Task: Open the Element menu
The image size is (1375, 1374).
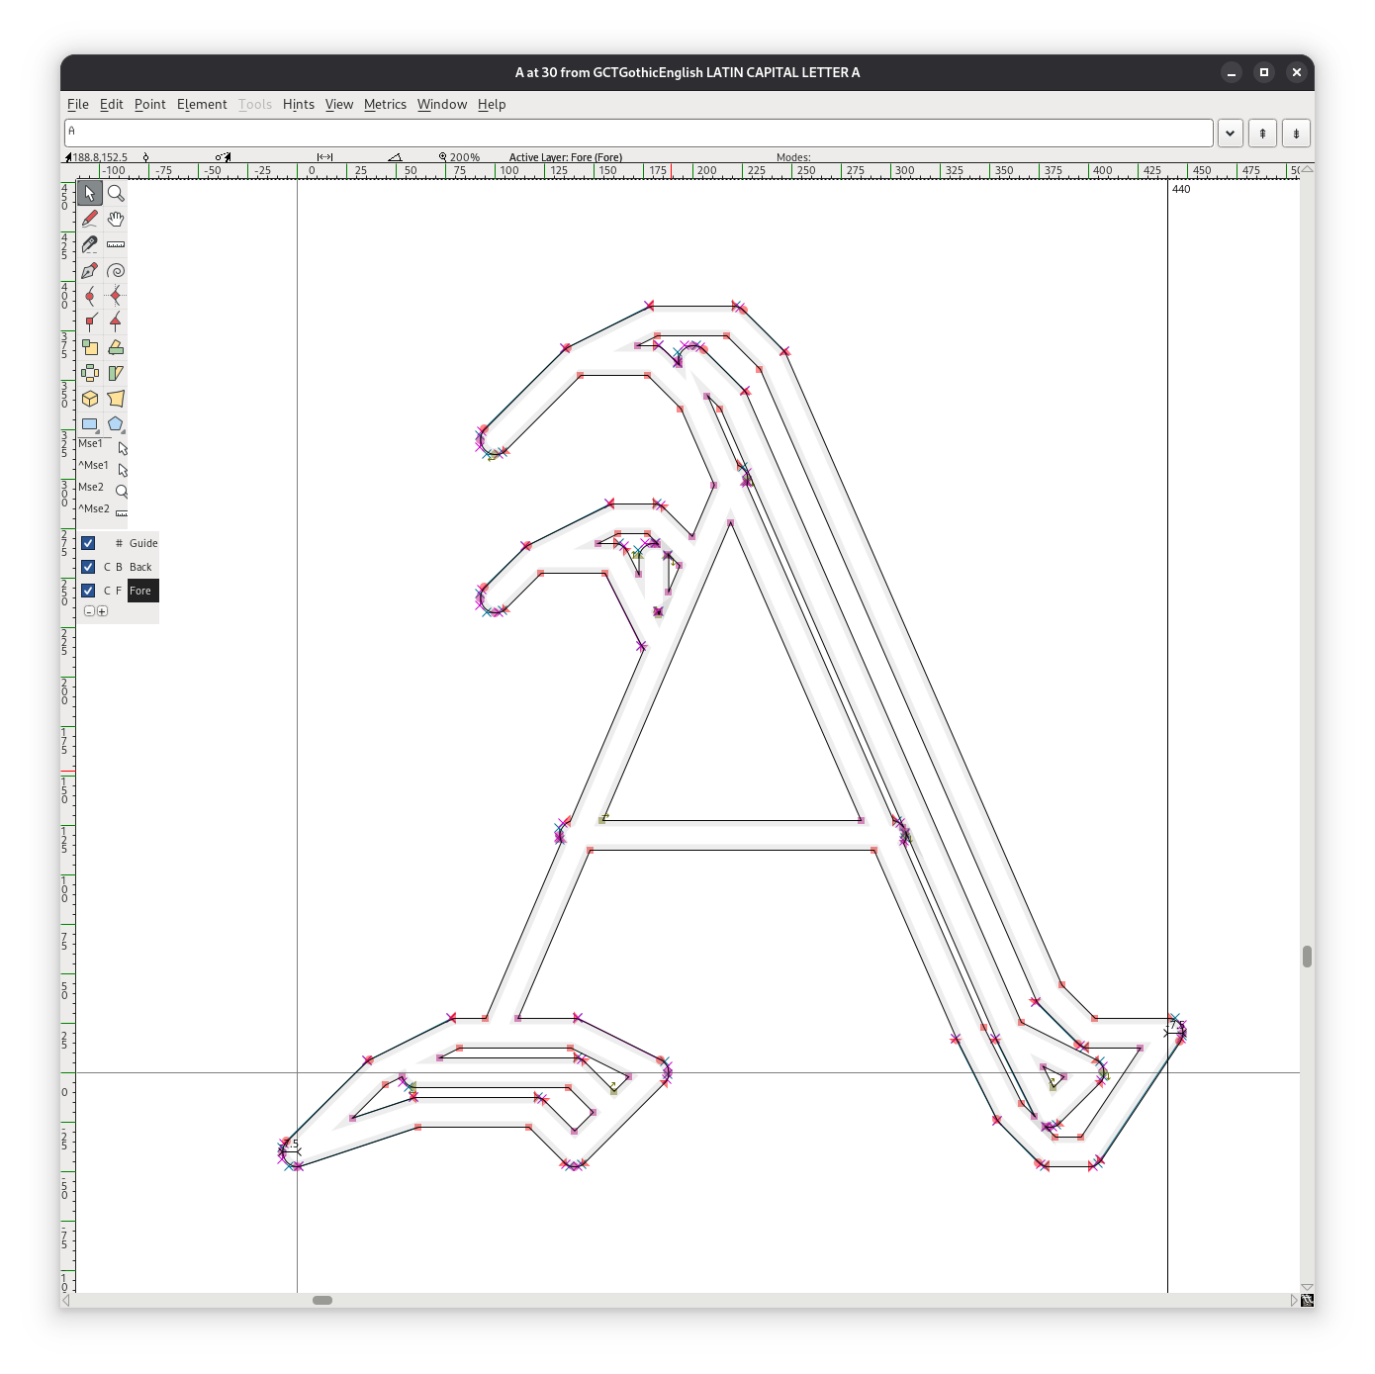Action: tap(202, 104)
